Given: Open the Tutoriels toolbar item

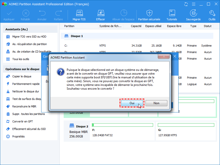Looking at the screenshot, I should coord(172,15).
